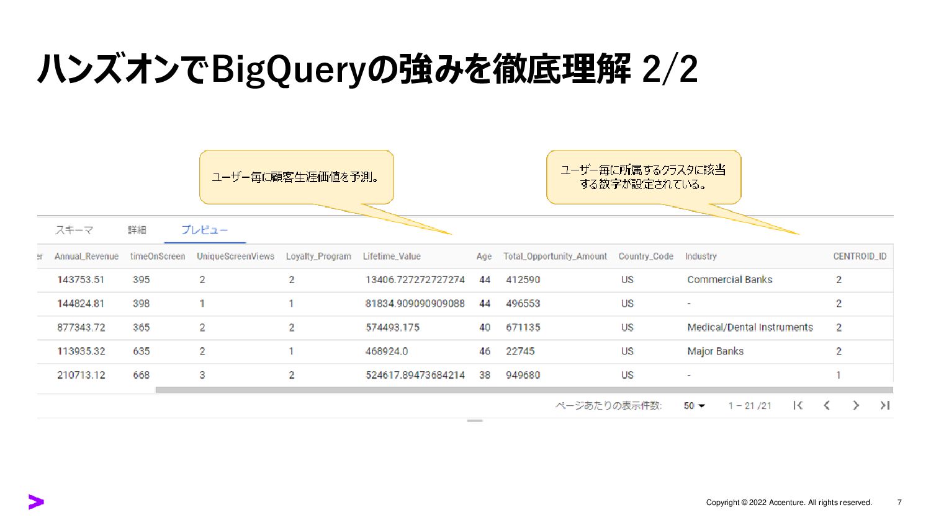The image size is (931, 523).
Task: Open the スキーマ tab
Action: 74,230
